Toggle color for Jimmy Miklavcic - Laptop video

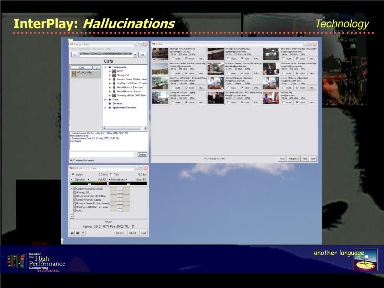pos(187,102)
